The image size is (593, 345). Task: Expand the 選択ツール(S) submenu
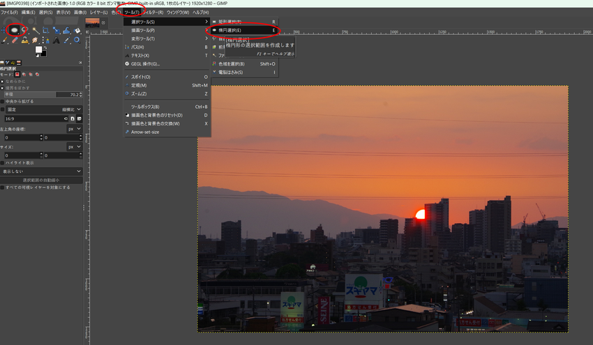tap(167, 22)
